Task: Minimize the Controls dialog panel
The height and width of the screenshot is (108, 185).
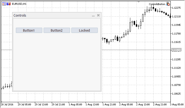Action: 93,16
